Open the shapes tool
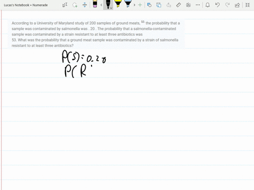Image resolution: width=254 pixels, height=190 pixels. pyautogui.click(x=149, y=5)
